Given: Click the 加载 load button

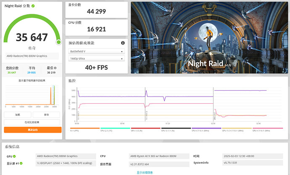Looking at the screenshot, I should (18, 115).
